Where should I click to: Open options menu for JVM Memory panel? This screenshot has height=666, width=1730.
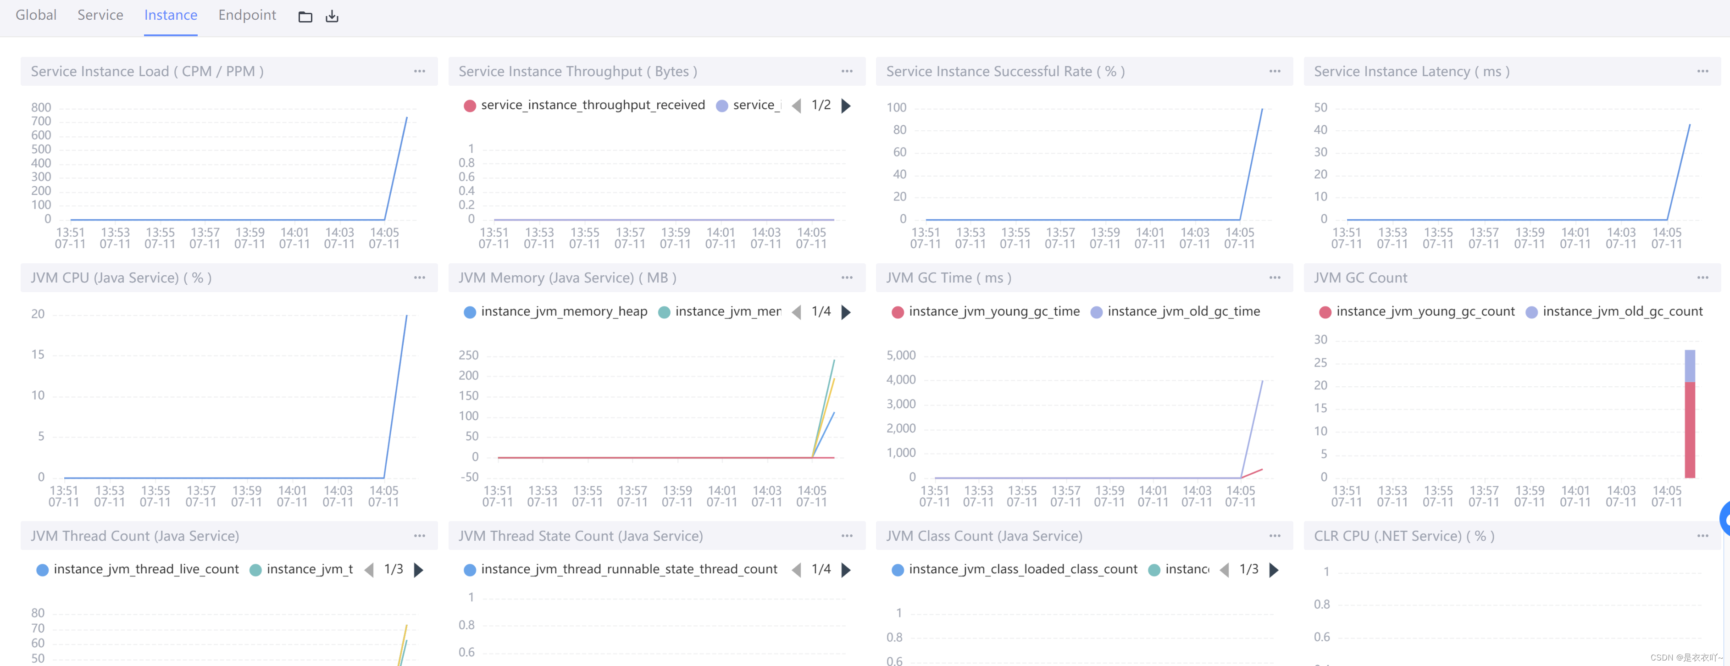point(847,277)
